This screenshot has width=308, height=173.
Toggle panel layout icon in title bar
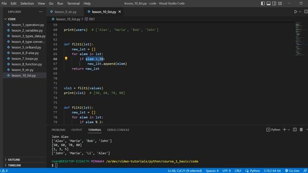point(269,3)
